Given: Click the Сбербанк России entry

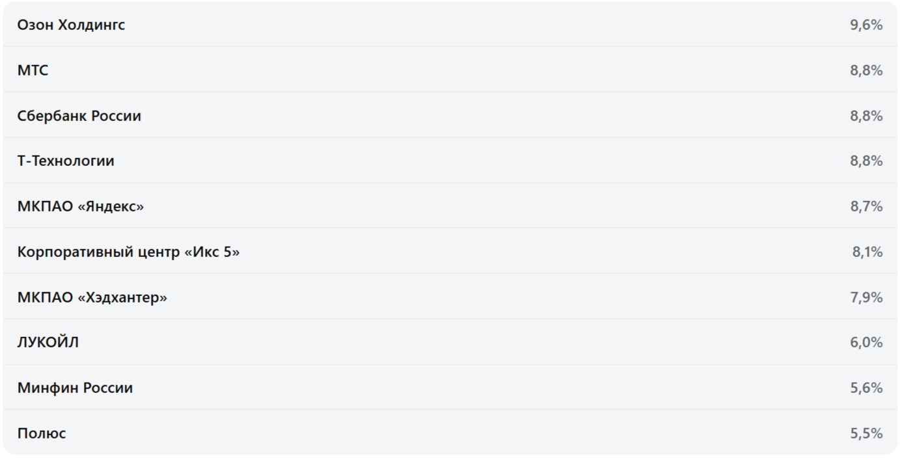Looking at the screenshot, I should pyautogui.click(x=79, y=116).
